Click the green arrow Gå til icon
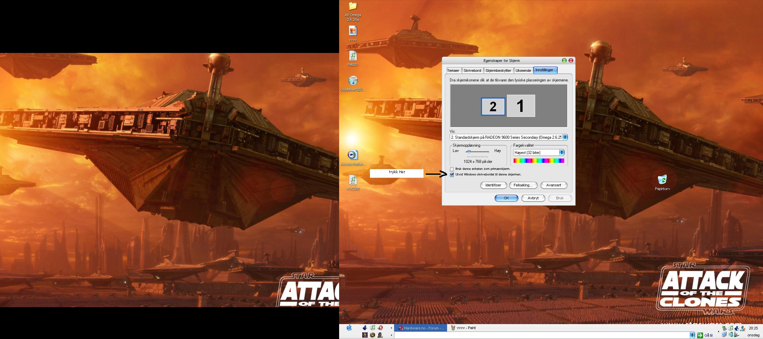Screen dimensions: 763x339 700,335
